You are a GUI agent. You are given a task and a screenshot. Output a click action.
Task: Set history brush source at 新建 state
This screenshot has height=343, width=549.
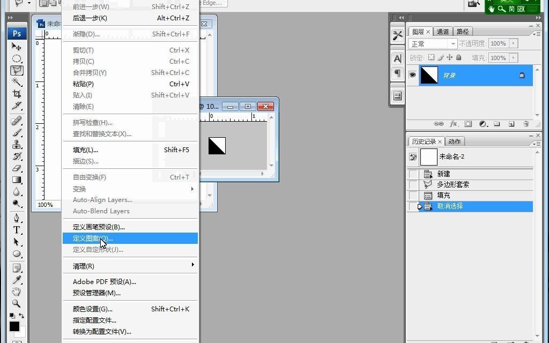[x=413, y=174]
